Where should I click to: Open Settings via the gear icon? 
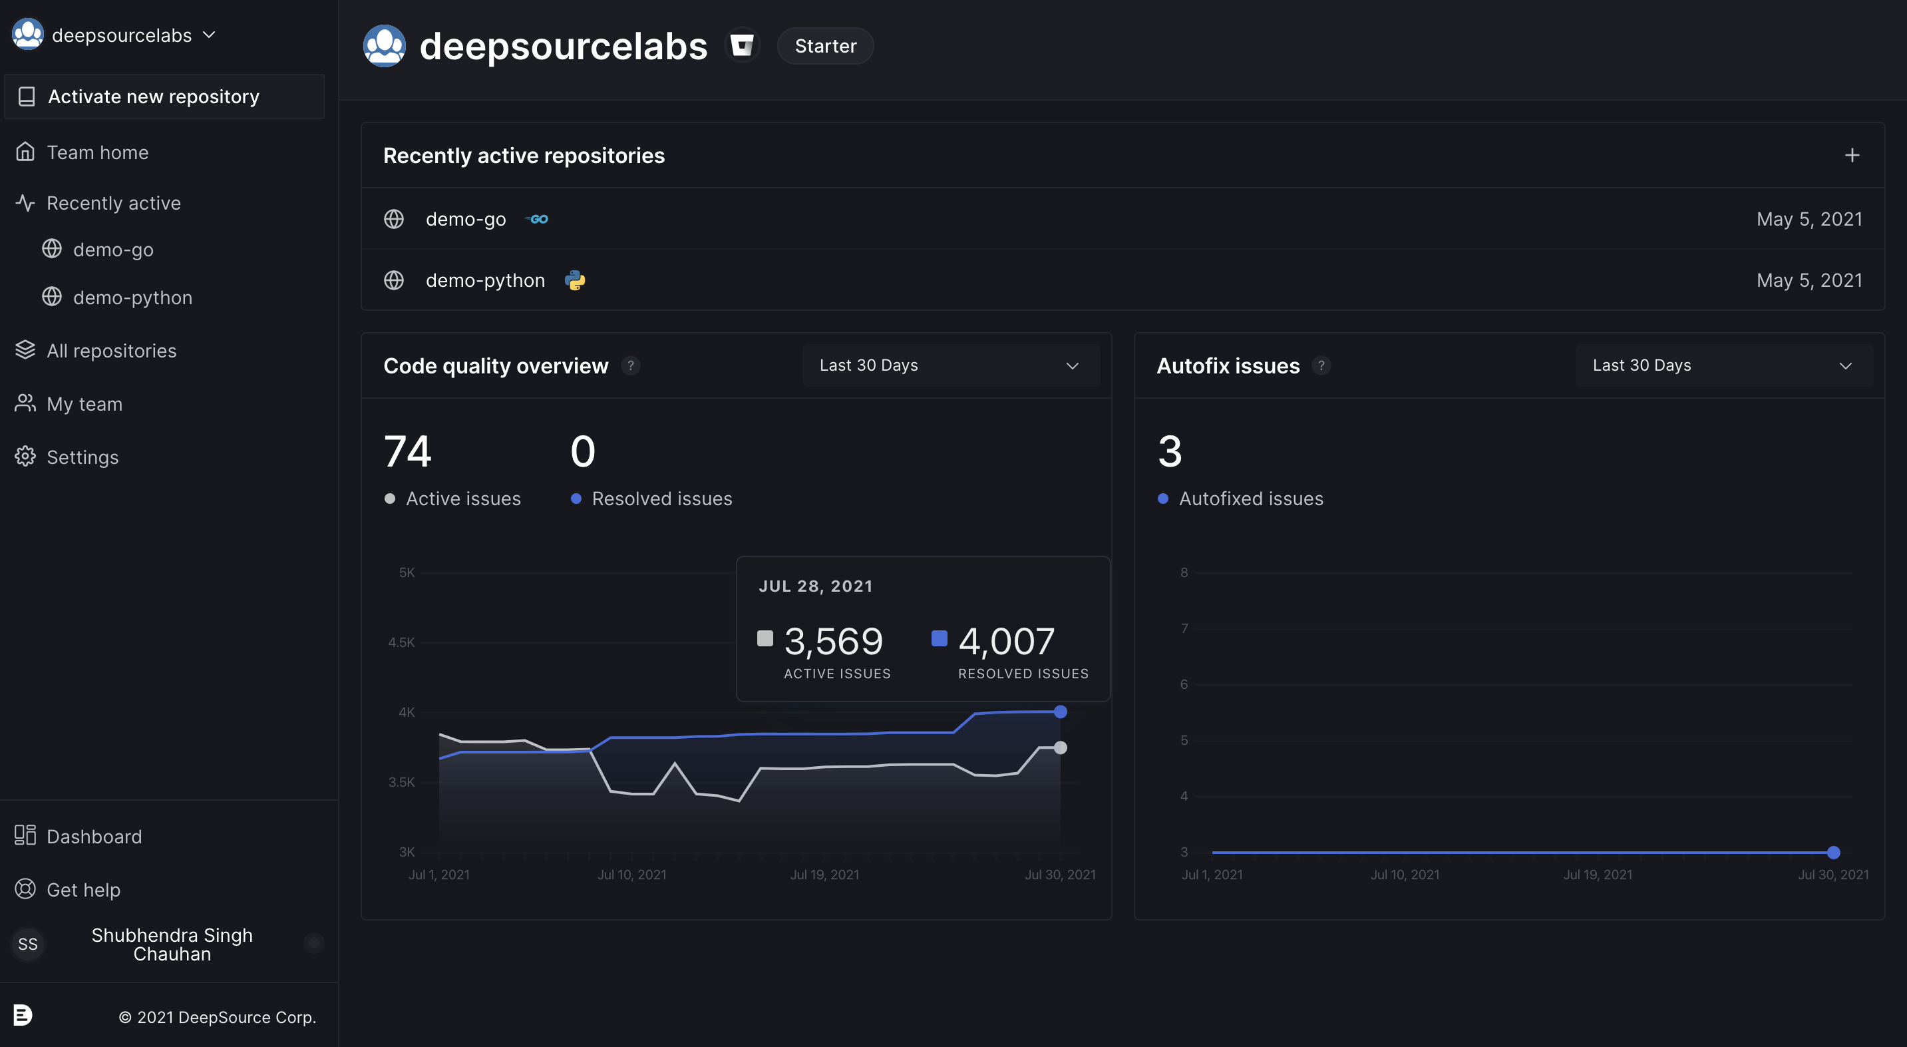pyautogui.click(x=25, y=456)
